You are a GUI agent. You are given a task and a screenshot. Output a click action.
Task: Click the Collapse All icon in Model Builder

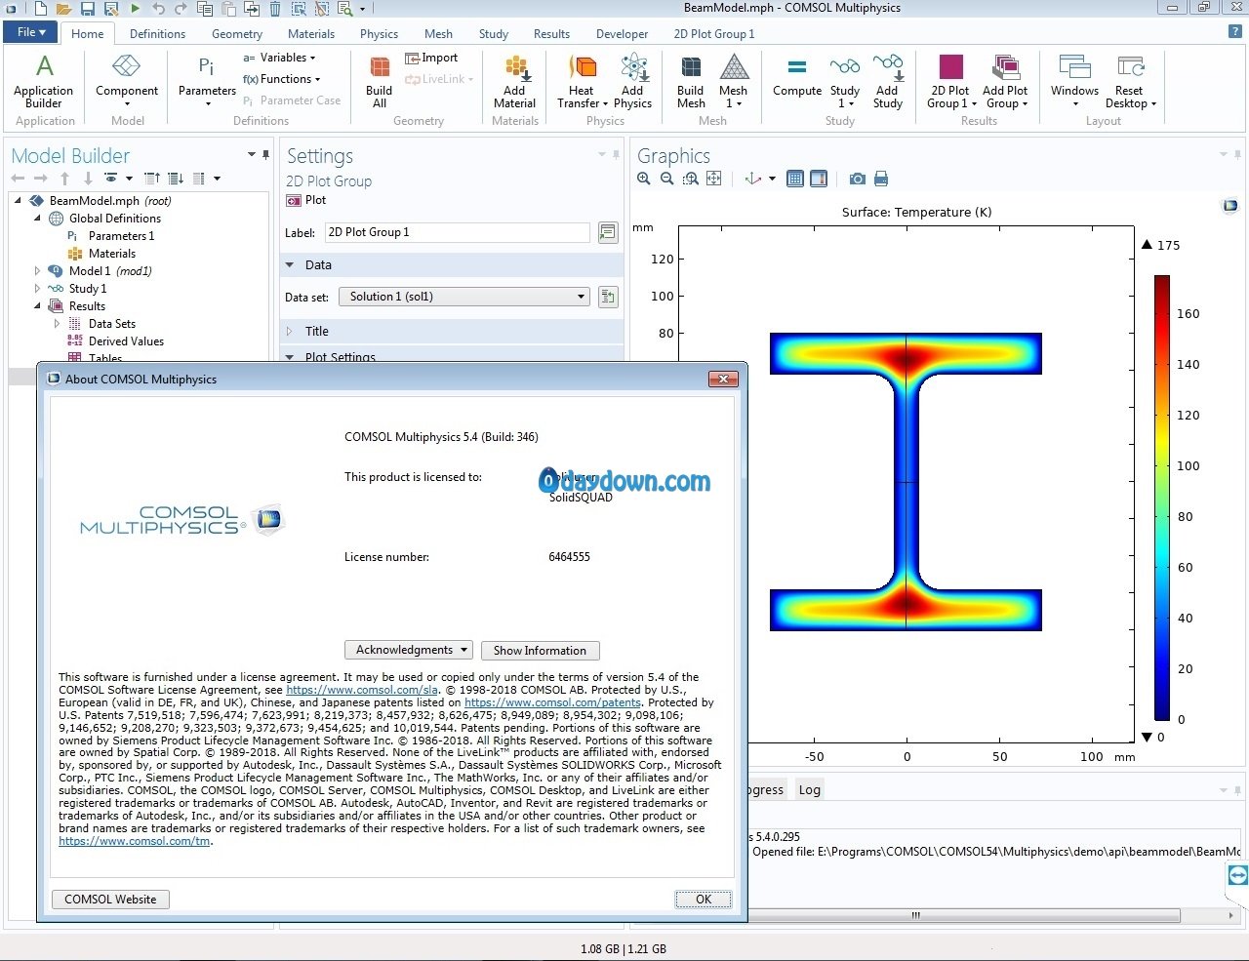click(x=152, y=179)
